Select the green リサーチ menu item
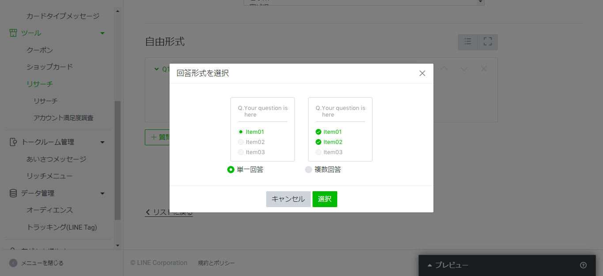This screenshot has height=276, width=603. click(40, 84)
